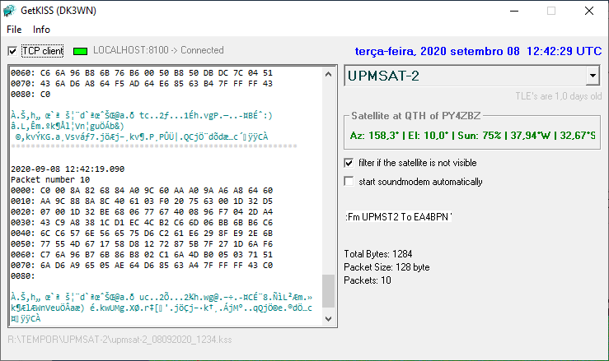Open the UPMSAT-2 satellite dropdown
Image resolution: width=609 pixels, height=361 pixels.
593,76
